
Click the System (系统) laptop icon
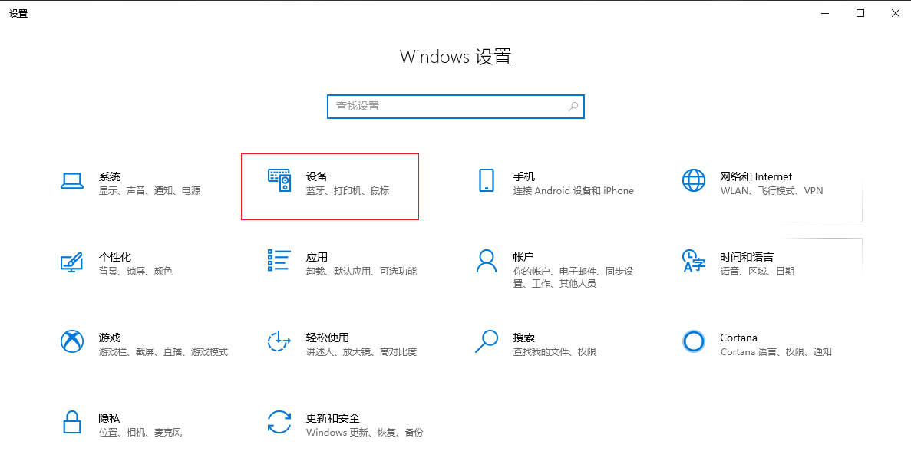pyautogui.click(x=72, y=181)
